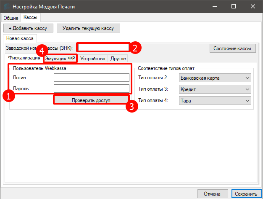The height and width of the screenshot is (199, 263).
Task: Save settings with the Сохранить button
Action: point(246,194)
